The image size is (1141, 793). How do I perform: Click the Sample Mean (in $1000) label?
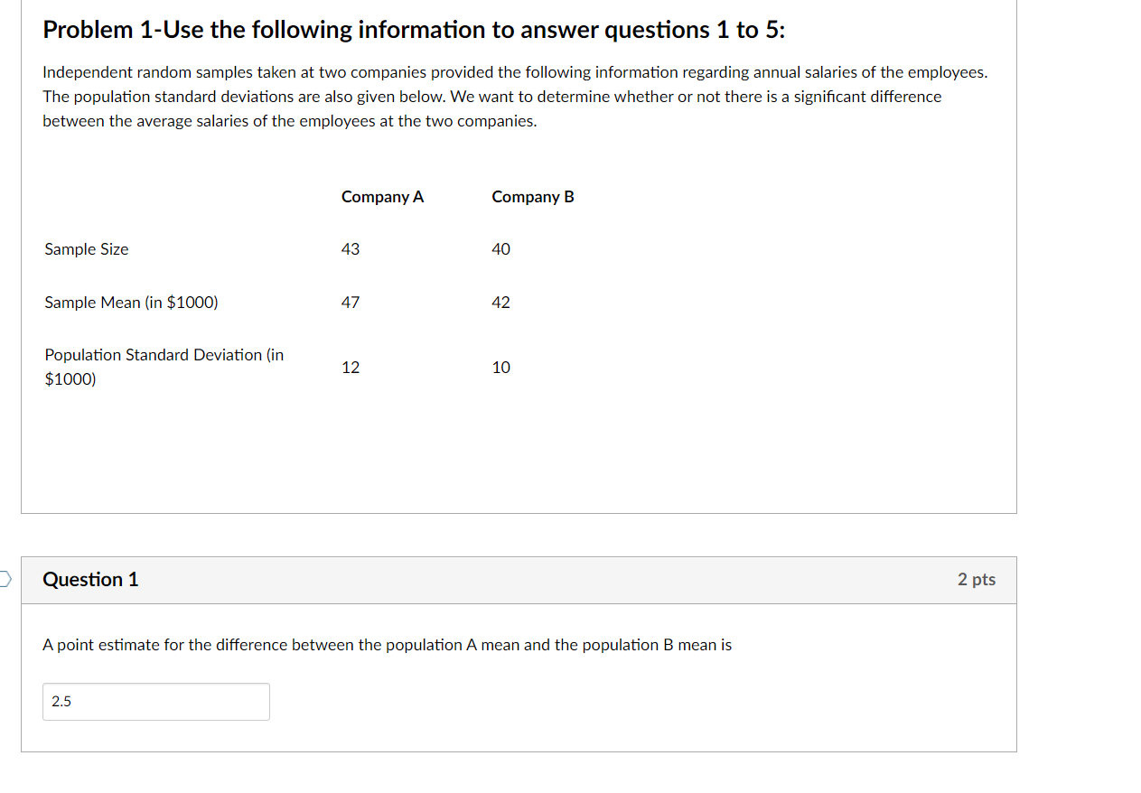tap(130, 303)
